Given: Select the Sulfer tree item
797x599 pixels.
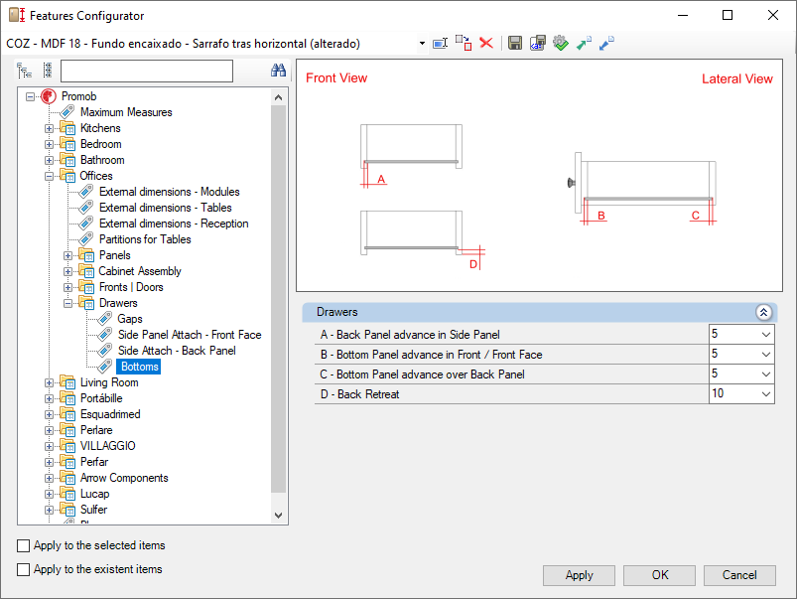Looking at the screenshot, I should tap(94, 510).
